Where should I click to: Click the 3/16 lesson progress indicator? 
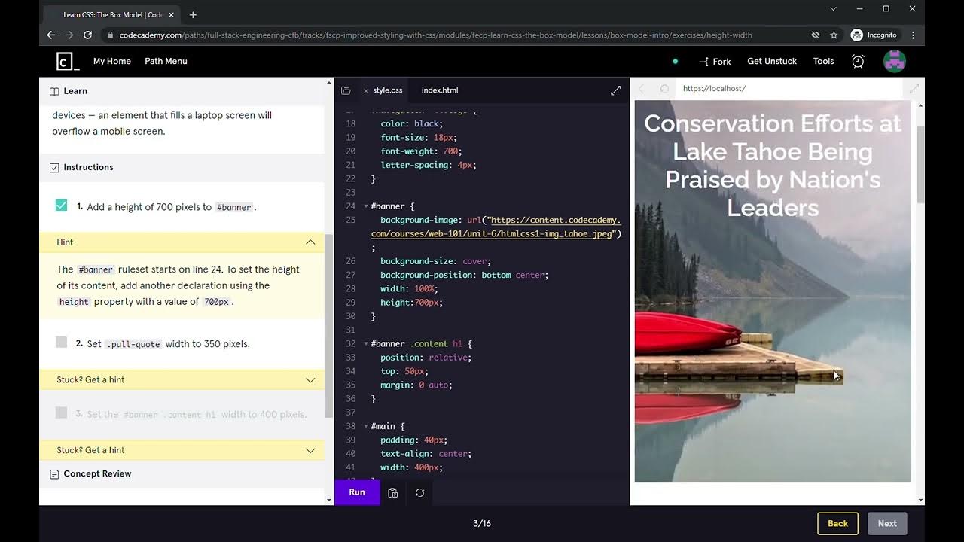click(x=482, y=524)
